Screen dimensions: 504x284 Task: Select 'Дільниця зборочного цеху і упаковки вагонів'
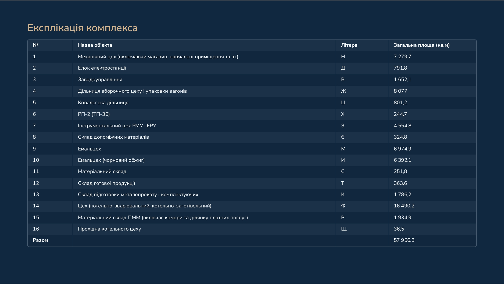pyautogui.click(x=132, y=91)
